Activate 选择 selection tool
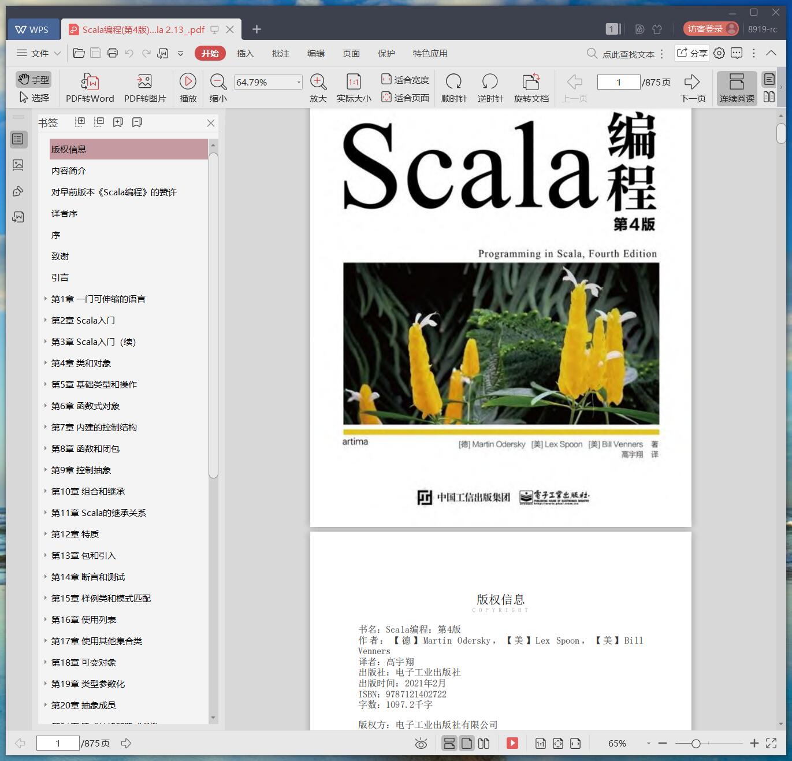The width and height of the screenshot is (792, 761). (x=34, y=98)
